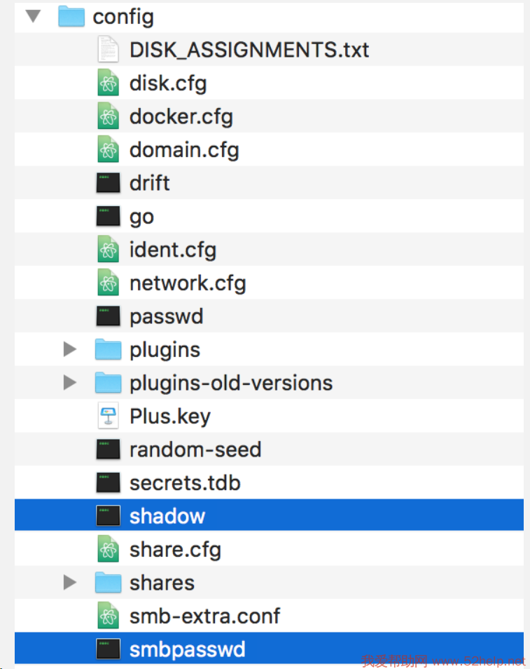The image size is (530, 669).
Task: Click the Plus.key Keynote file icon
Action: (107, 417)
